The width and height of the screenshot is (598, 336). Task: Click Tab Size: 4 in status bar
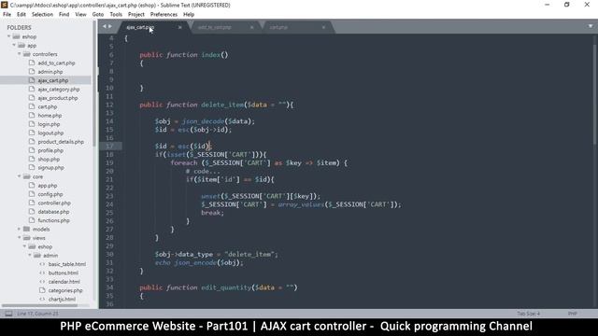click(528, 314)
